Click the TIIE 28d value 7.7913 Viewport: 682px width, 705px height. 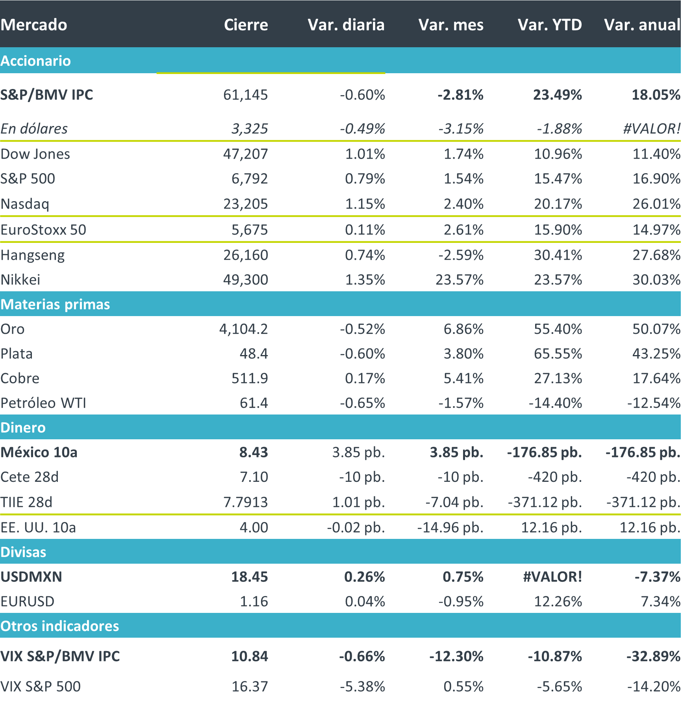245,502
